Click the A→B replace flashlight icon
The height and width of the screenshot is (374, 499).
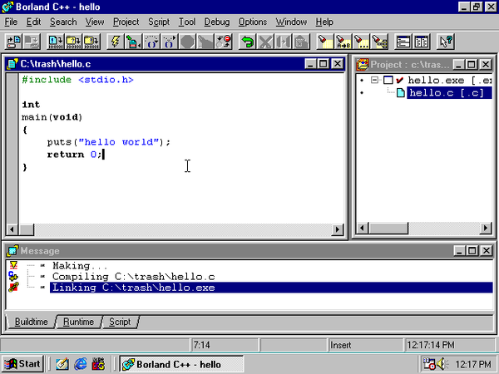point(343,42)
